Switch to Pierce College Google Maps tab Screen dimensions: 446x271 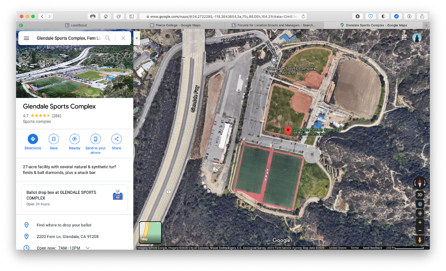175,25
